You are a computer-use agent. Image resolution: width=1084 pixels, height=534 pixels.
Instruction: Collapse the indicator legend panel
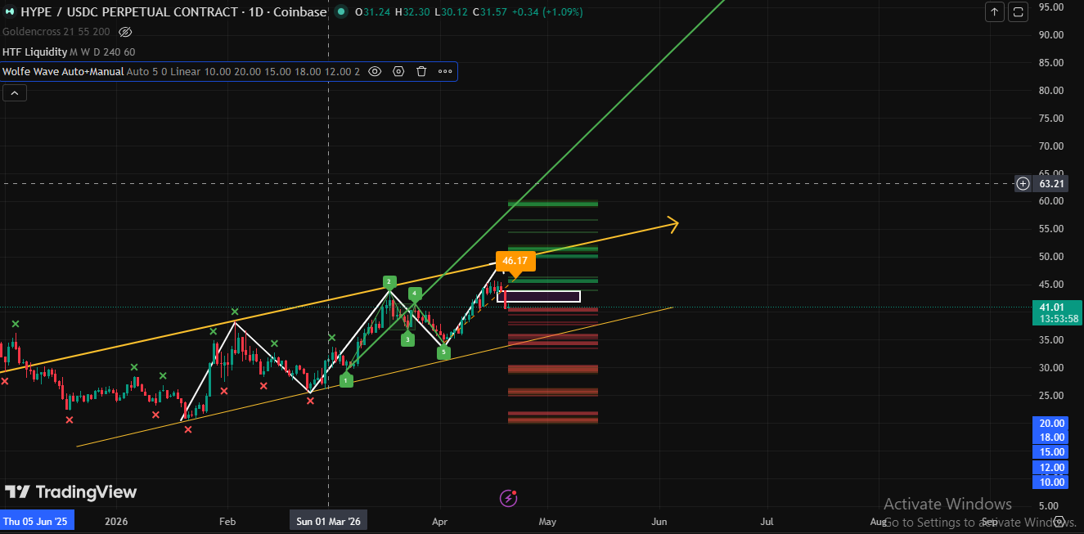pyautogui.click(x=14, y=92)
